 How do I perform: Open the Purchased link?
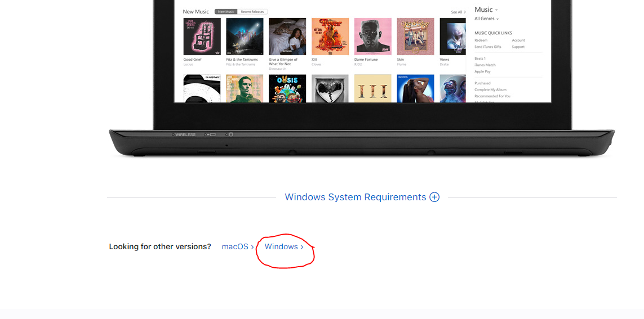tap(483, 83)
